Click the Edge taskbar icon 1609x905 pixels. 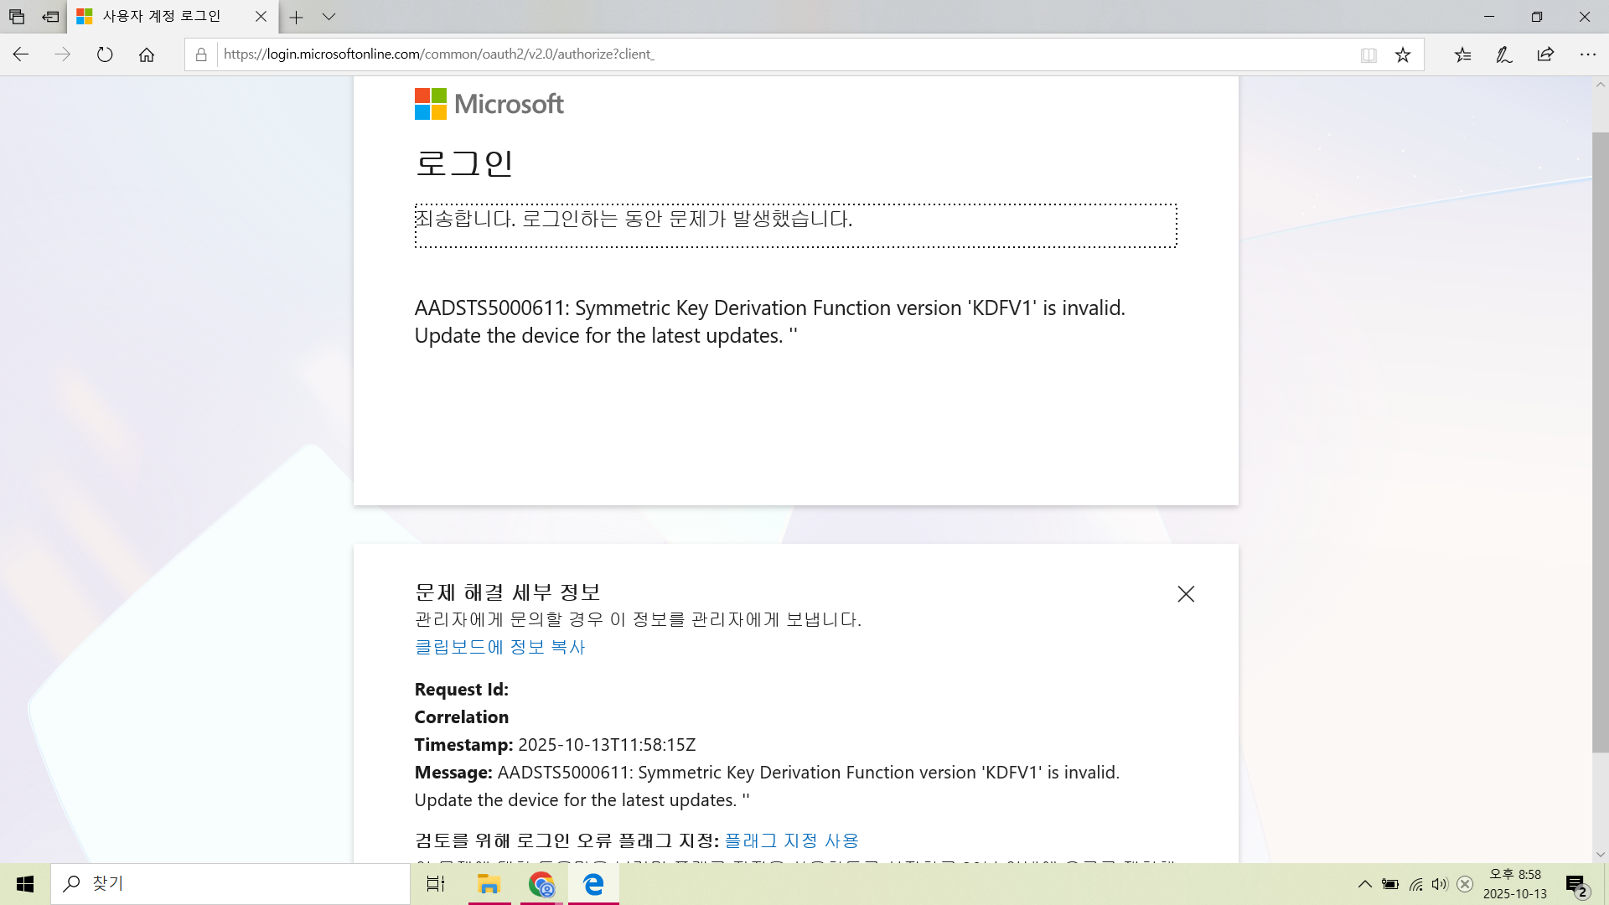(x=593, y=884)
